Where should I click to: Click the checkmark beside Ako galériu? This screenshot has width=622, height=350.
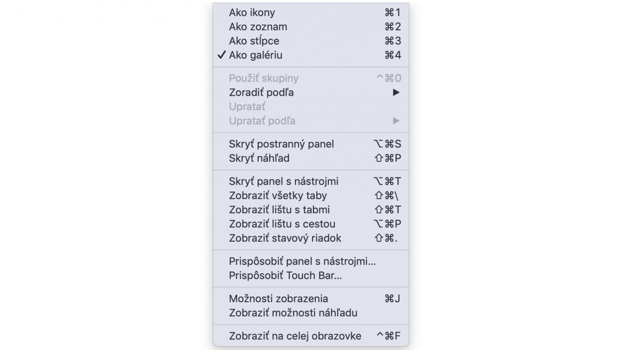click(222, 55)
